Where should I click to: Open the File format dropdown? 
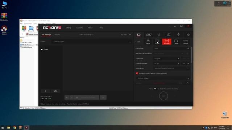pos(171,48)
